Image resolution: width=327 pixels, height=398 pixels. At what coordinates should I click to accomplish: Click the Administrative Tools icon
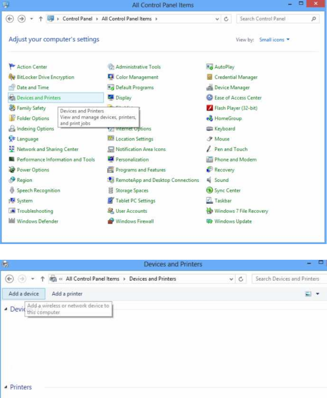pos(111,67)
